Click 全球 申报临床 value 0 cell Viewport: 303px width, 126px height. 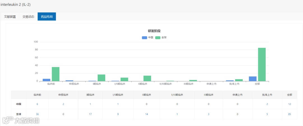[63, 114]
